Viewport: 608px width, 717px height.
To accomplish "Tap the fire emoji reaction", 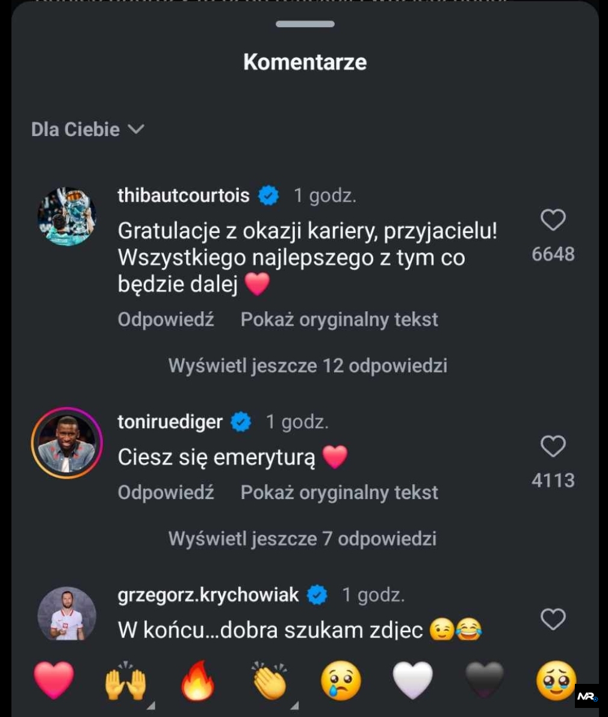I will [x=197, y=681].
